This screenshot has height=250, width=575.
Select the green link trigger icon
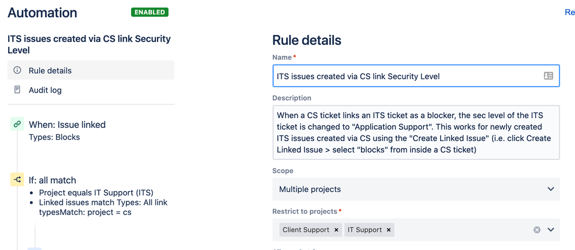pyautogui.click(x=17, y=124)
